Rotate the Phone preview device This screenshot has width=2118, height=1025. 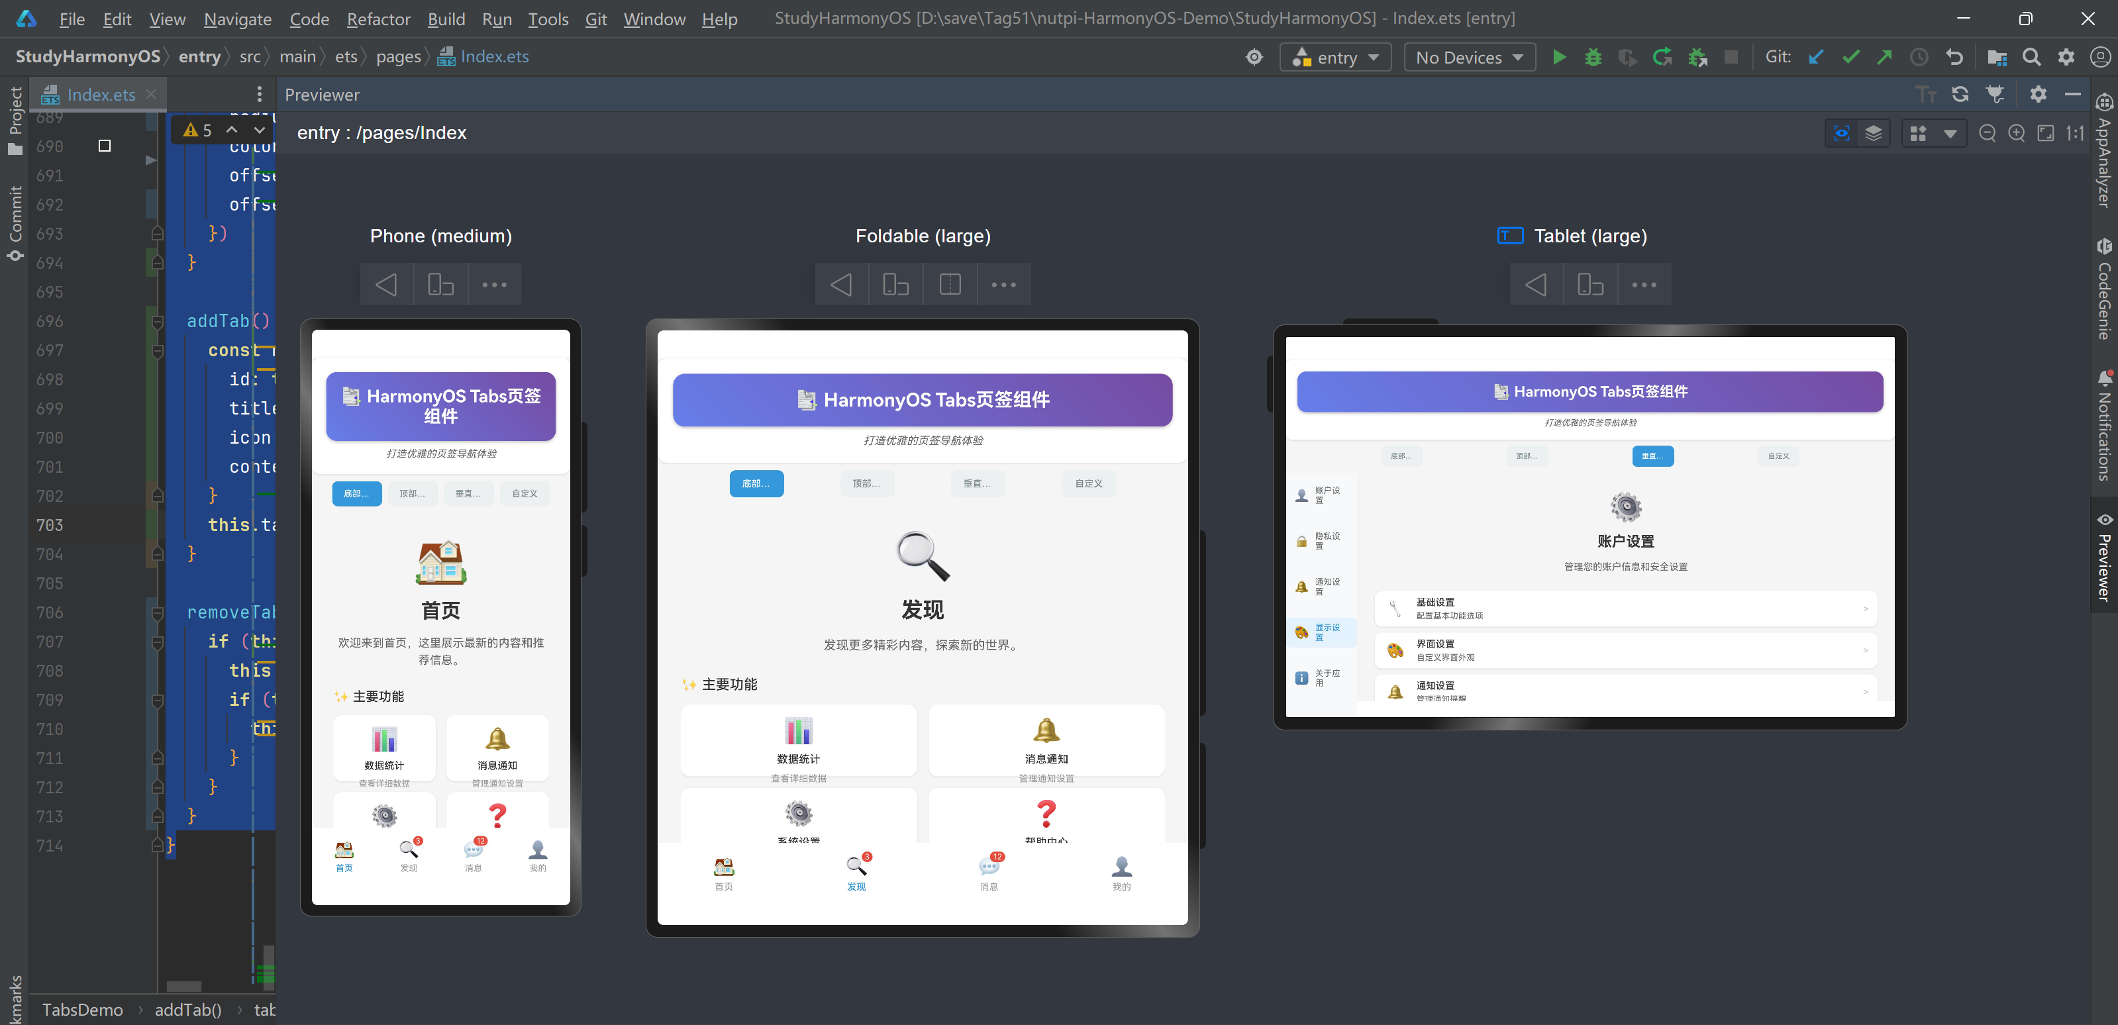440,285
